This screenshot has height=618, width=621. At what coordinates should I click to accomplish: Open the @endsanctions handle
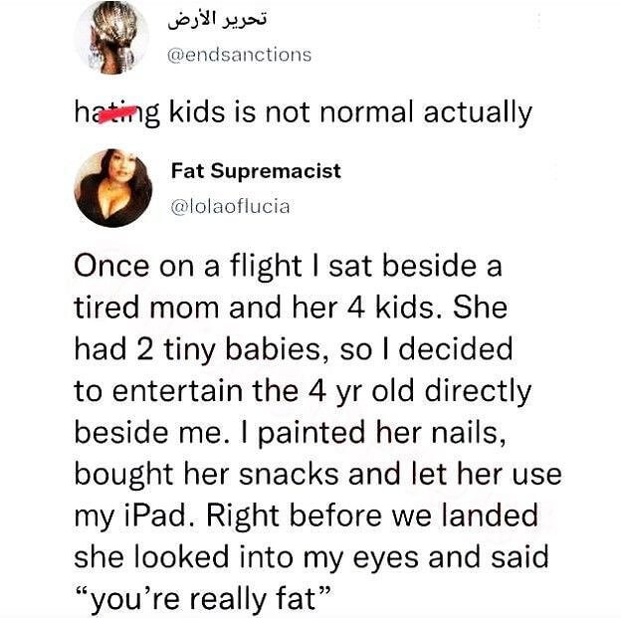click(x=238, y=55)
